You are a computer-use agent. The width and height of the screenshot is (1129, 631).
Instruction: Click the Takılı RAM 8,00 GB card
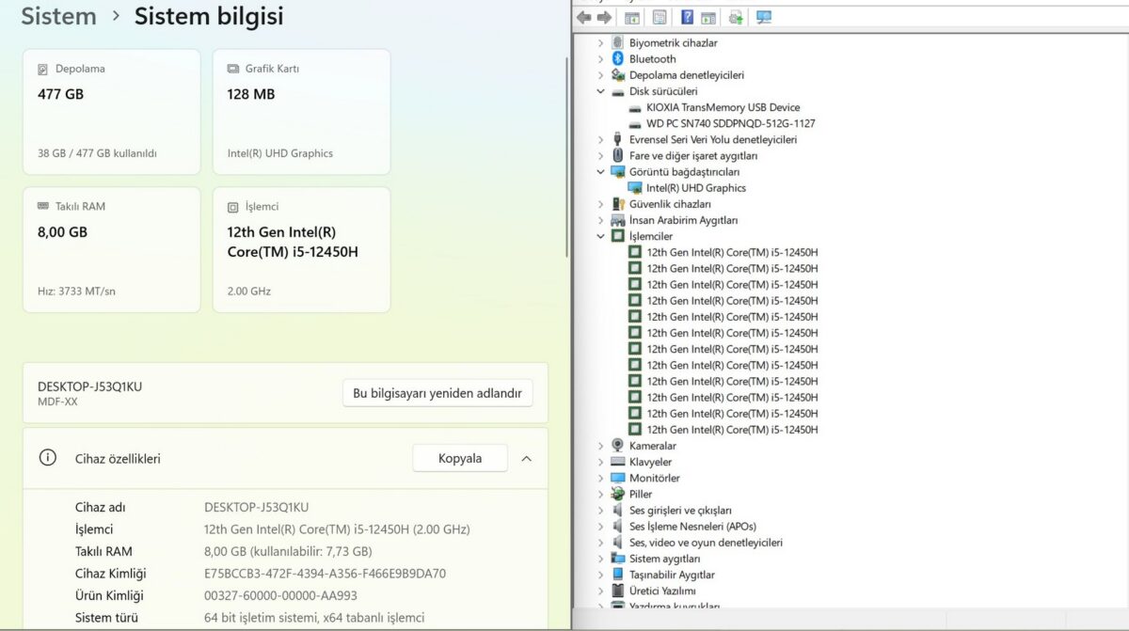pyautogui.click(x=111, y=249)
